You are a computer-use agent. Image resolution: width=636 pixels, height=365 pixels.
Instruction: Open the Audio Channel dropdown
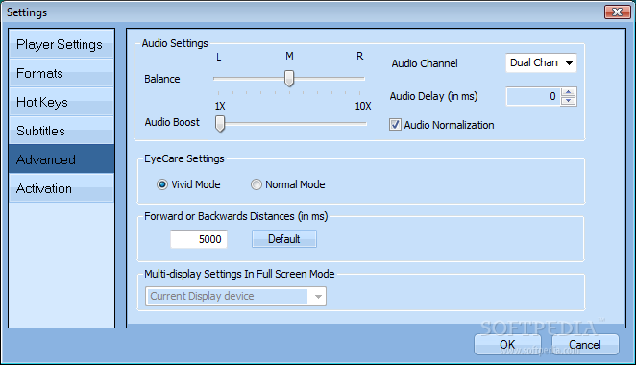[541, 62]
